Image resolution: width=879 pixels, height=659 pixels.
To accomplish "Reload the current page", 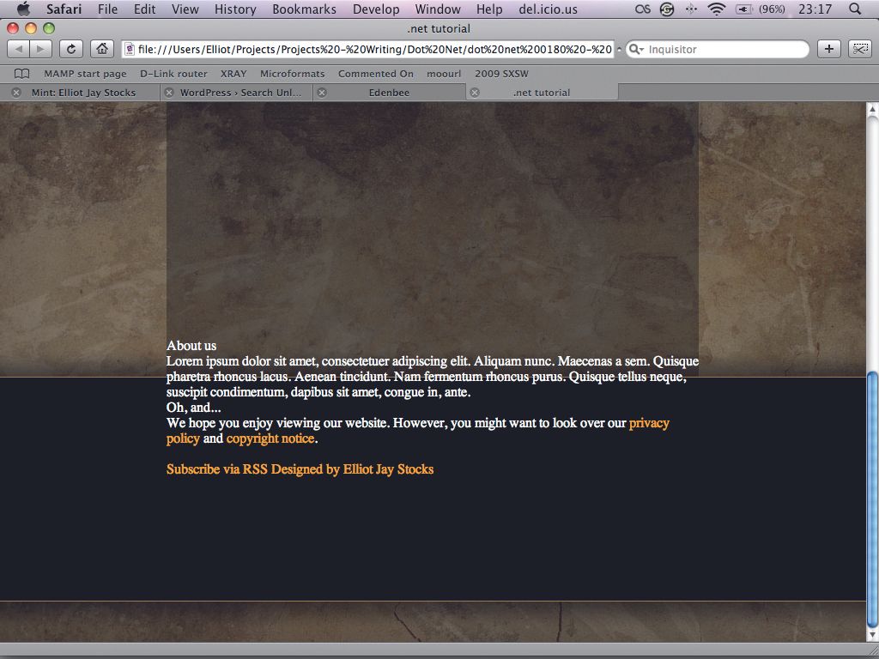I will (x=70, y=49).
